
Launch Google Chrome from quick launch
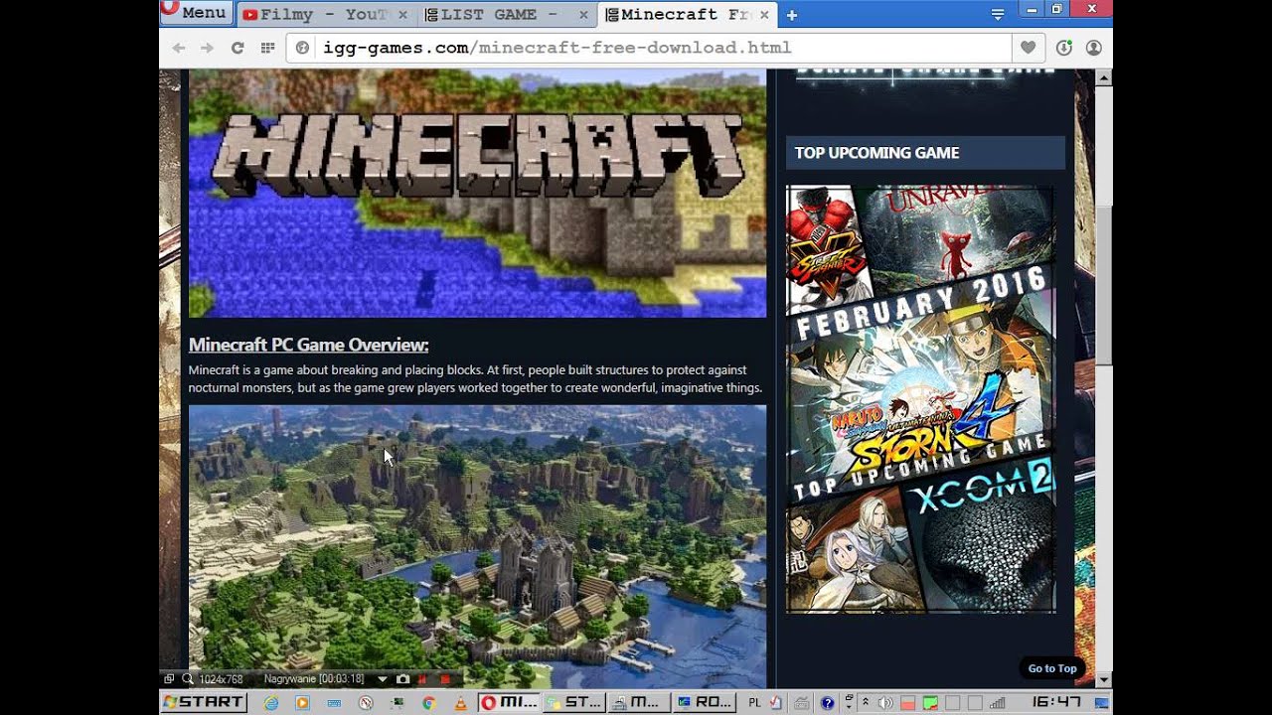pos(428,703)
